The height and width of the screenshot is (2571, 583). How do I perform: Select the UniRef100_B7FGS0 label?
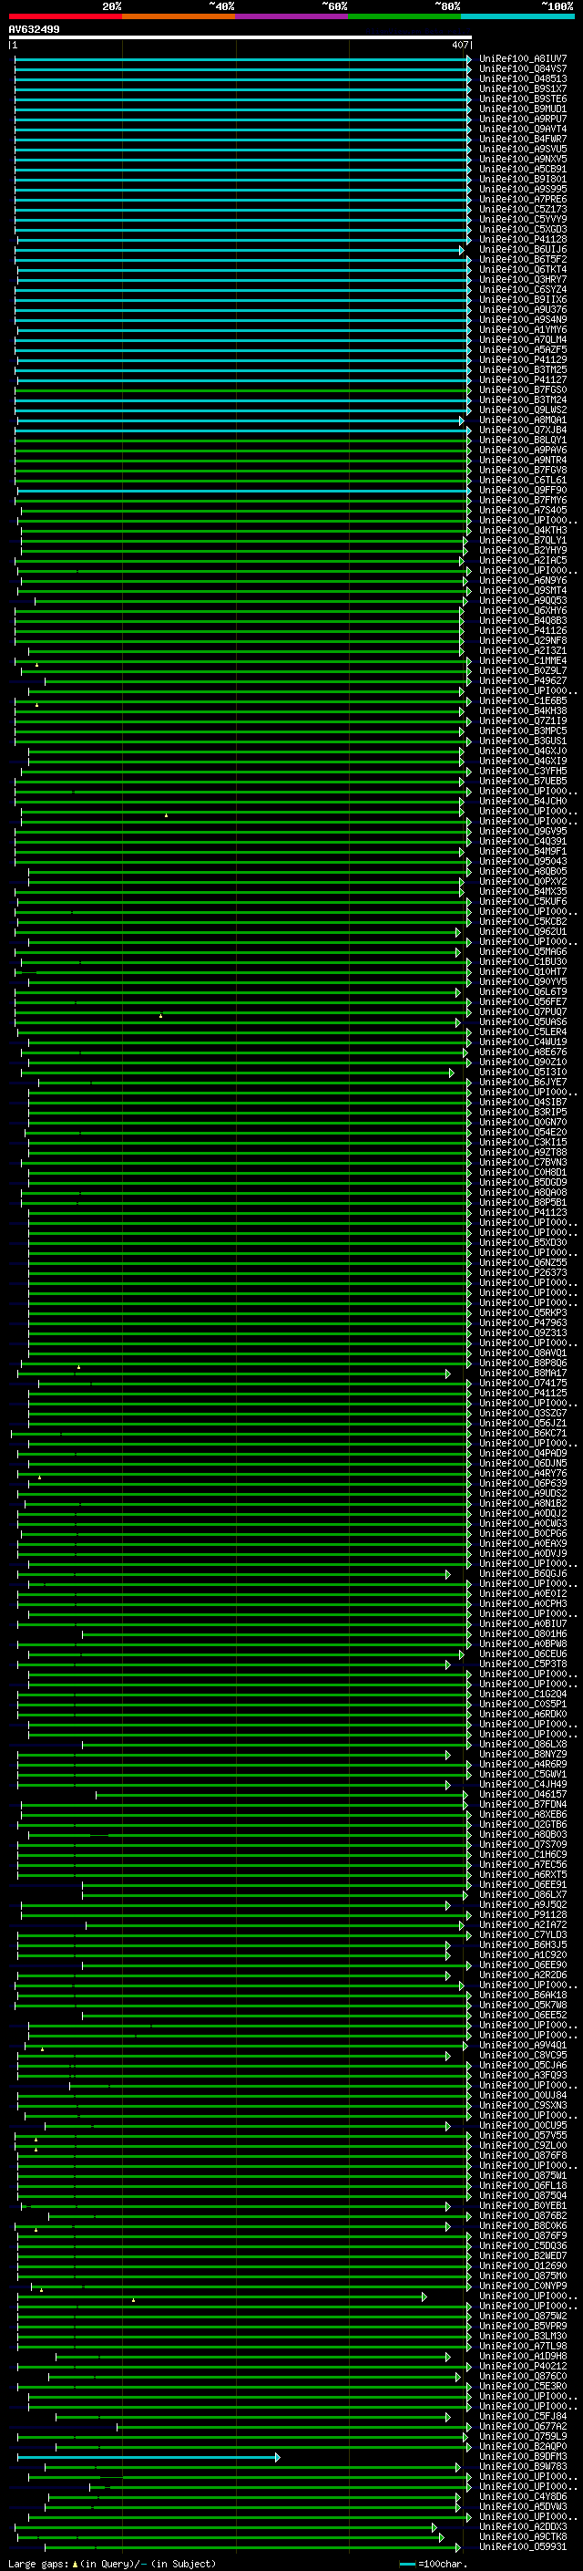523,390
